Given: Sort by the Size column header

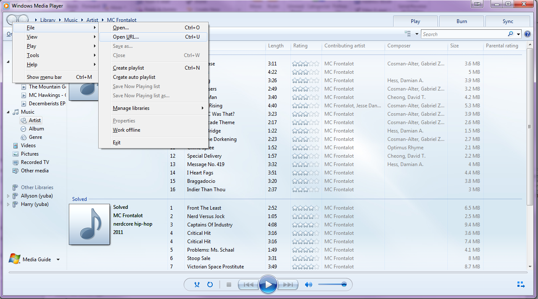Looking at the screenshot, I should (465, 46).
